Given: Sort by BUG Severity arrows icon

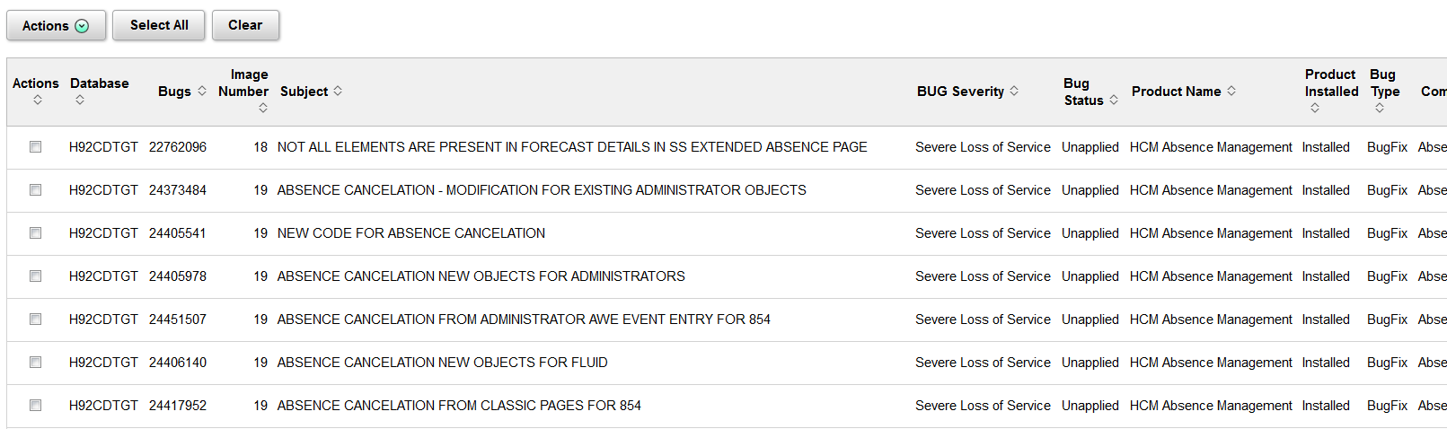Looking at the screenshot, I should pyautogui.click(x=1014, y=91).
